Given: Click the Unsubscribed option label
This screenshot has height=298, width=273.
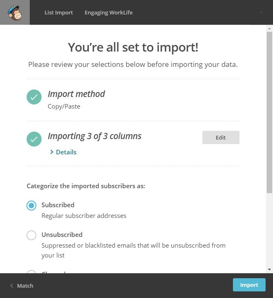Looking at the screenshot, I should point(62,235).
